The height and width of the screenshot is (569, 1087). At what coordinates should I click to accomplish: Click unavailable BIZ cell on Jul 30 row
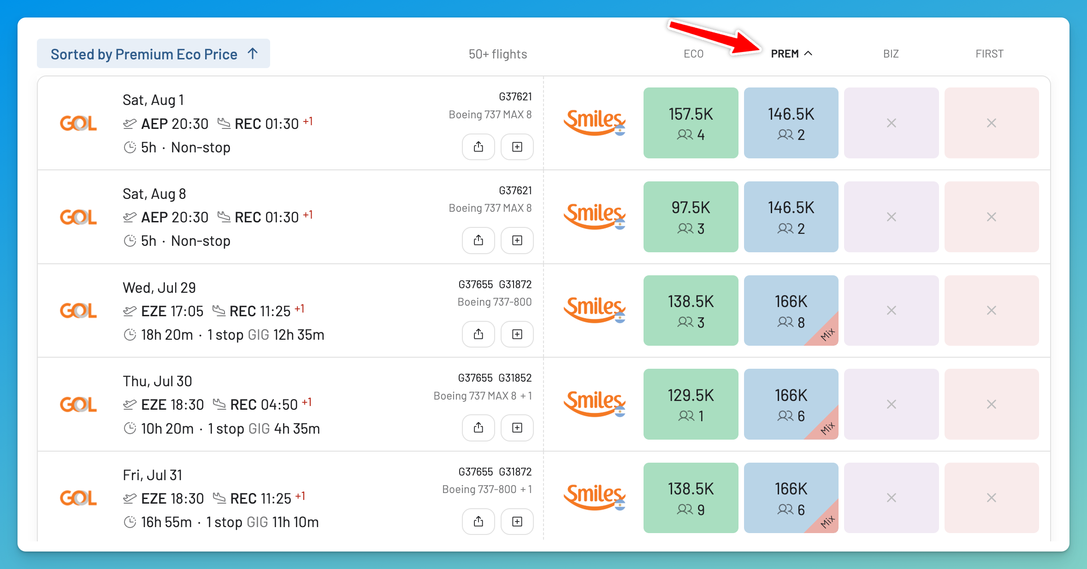(x=891, y=404)
